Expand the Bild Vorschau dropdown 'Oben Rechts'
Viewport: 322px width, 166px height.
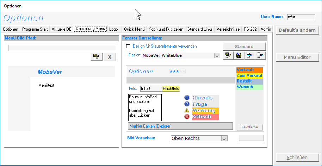pos(224,139)
